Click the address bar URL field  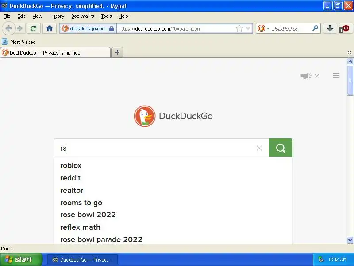pos(176,29)
